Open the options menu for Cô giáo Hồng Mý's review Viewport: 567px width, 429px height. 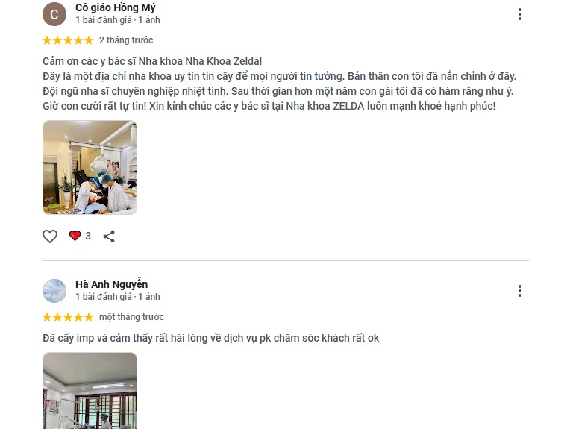tap(520, 14)
